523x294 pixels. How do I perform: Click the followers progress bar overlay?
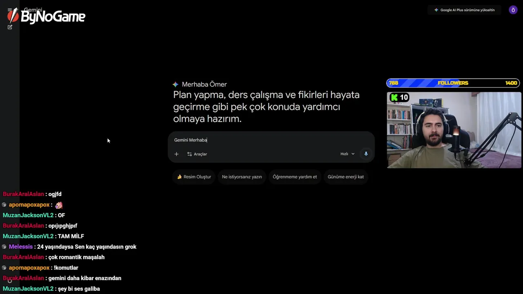[x=453, y=83]
